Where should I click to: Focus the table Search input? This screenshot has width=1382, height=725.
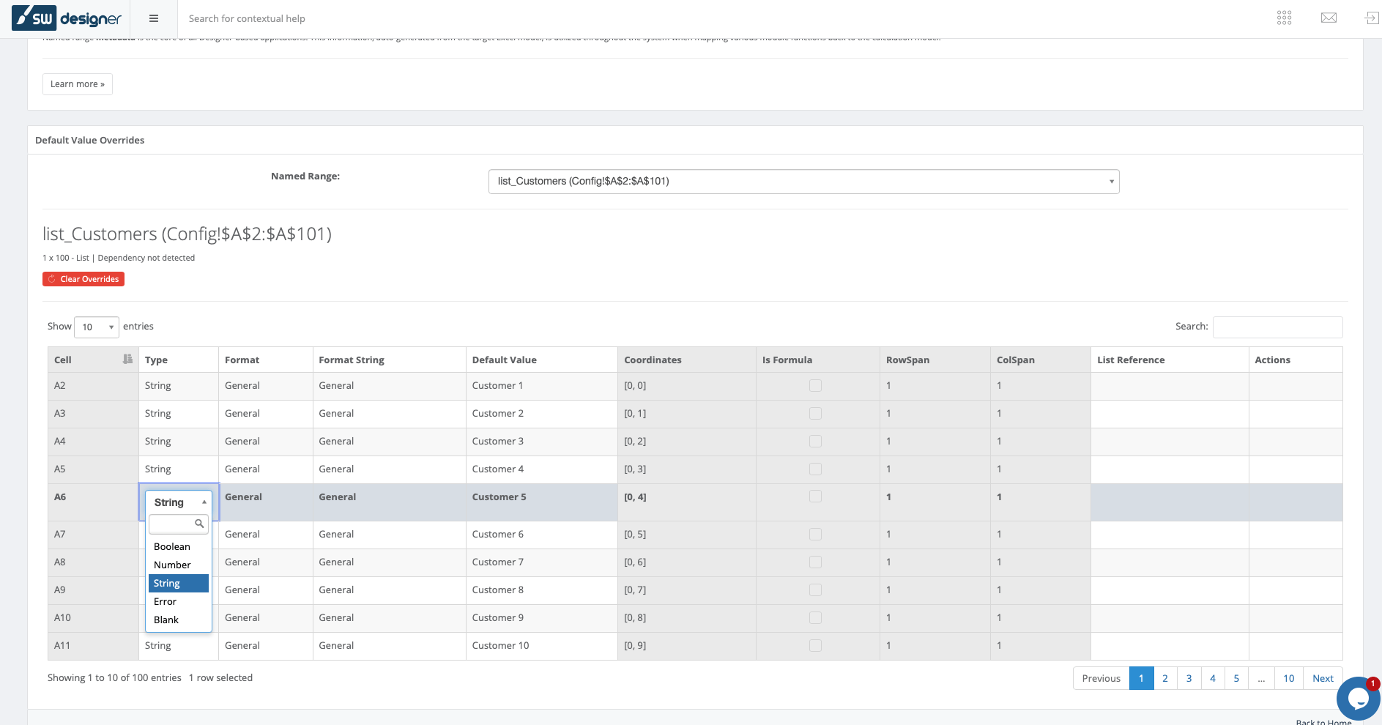(x=1277, y=327)
